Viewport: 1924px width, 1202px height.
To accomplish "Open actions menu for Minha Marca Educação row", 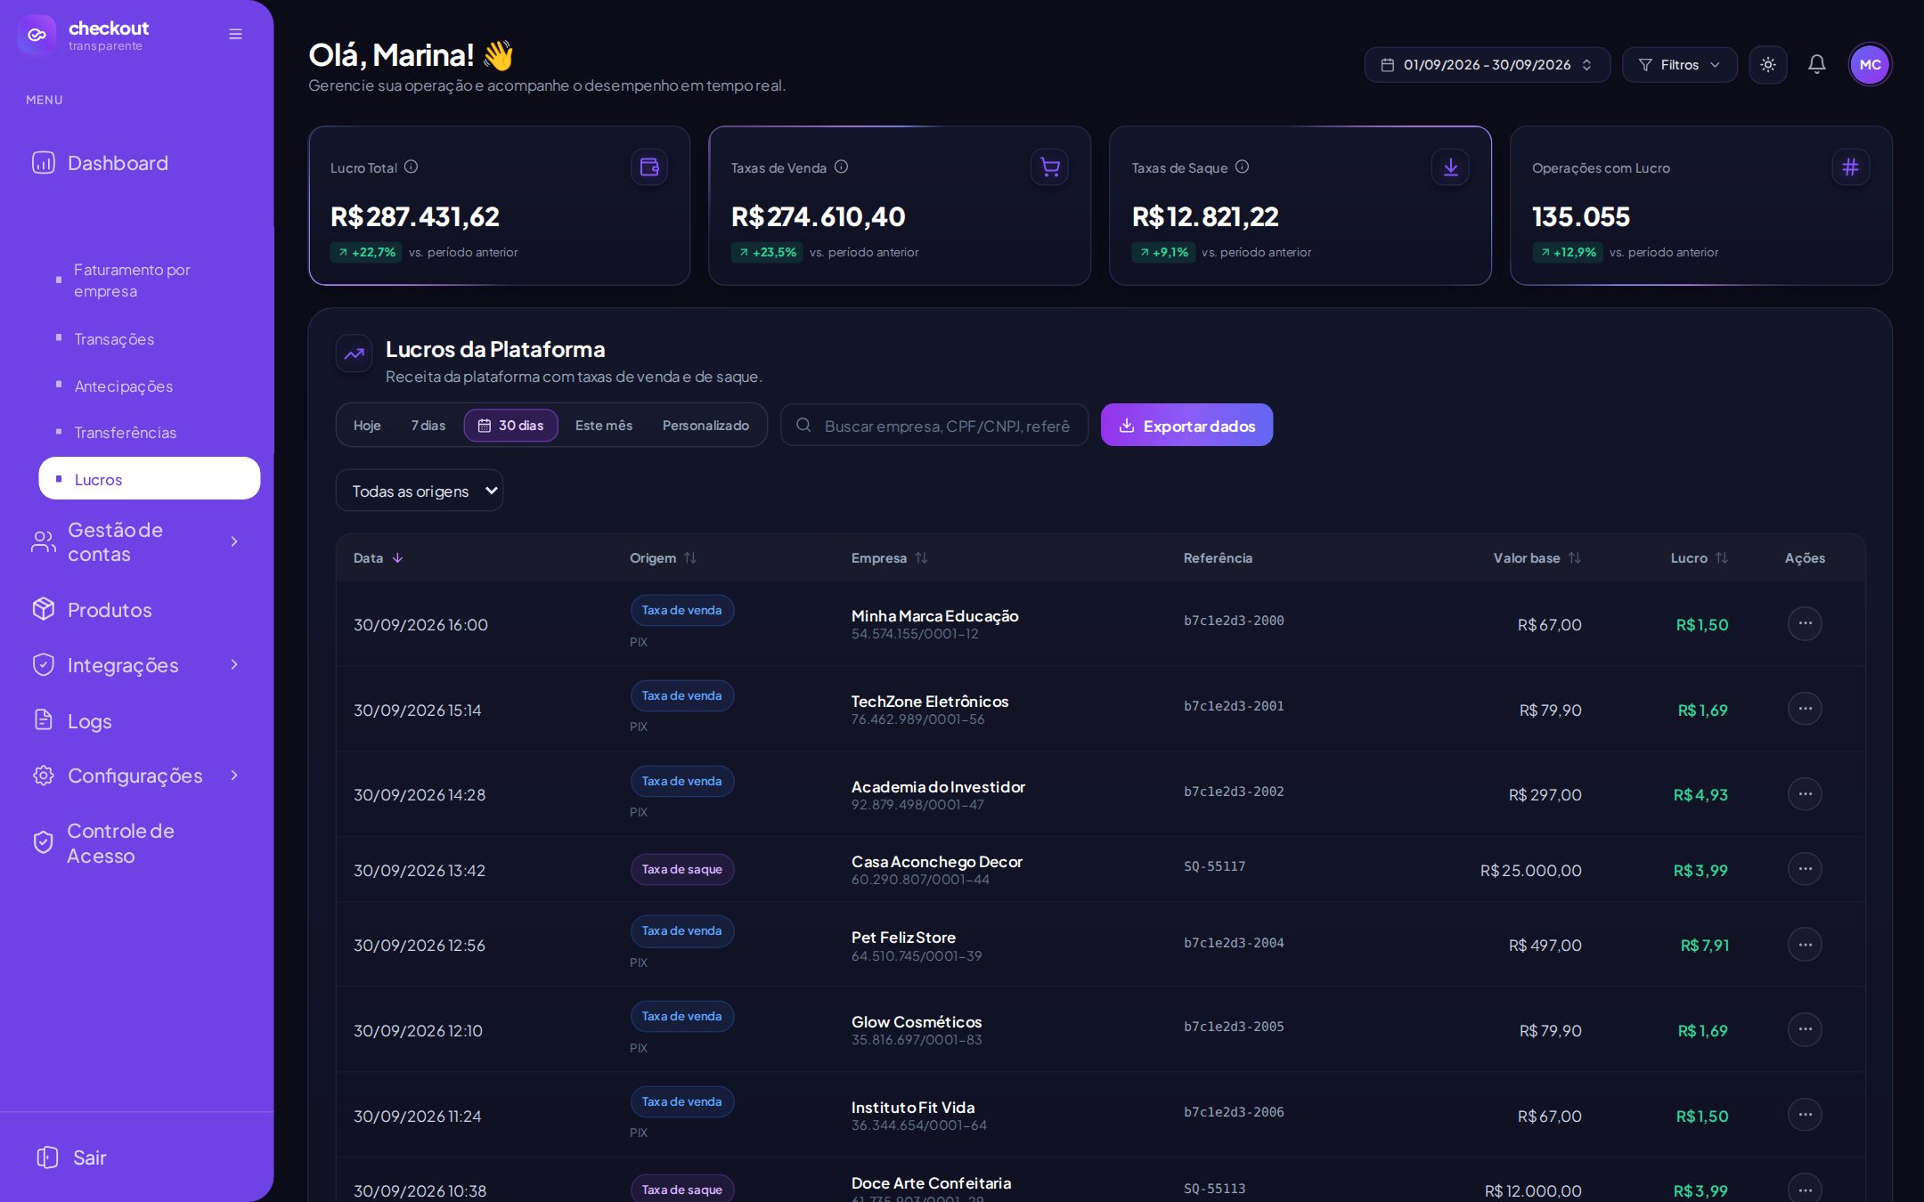I will (1805, 623).
